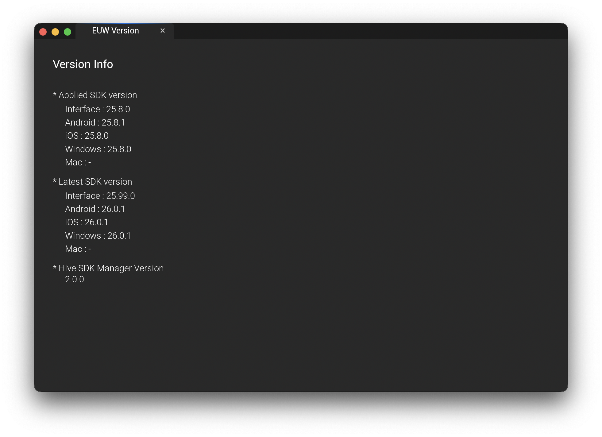602x437 pixels.
Task: Click the Version Info heading
Action: (x=83, y=64)
